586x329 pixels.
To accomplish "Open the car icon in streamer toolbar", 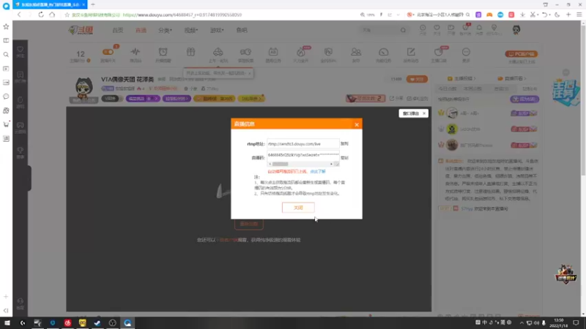I will point(218,52).
